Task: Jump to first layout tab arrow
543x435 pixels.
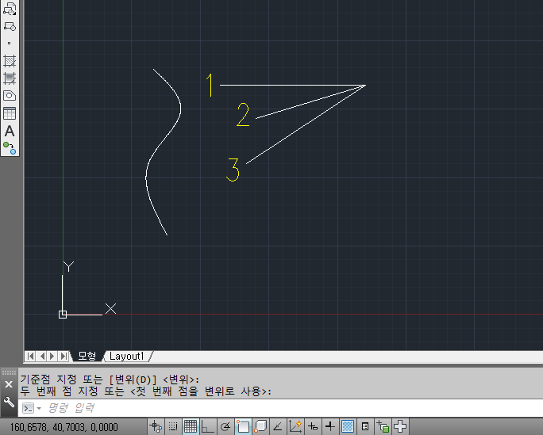Action: [30, 357]
